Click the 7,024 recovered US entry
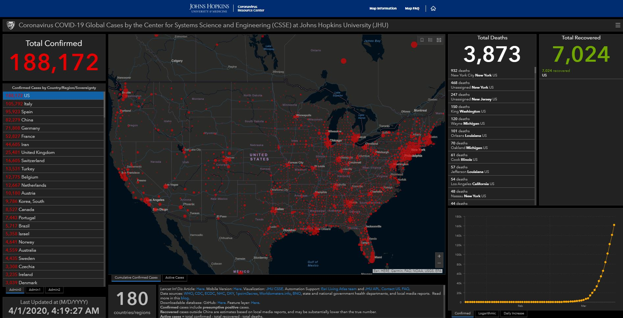 pos(581,73)
